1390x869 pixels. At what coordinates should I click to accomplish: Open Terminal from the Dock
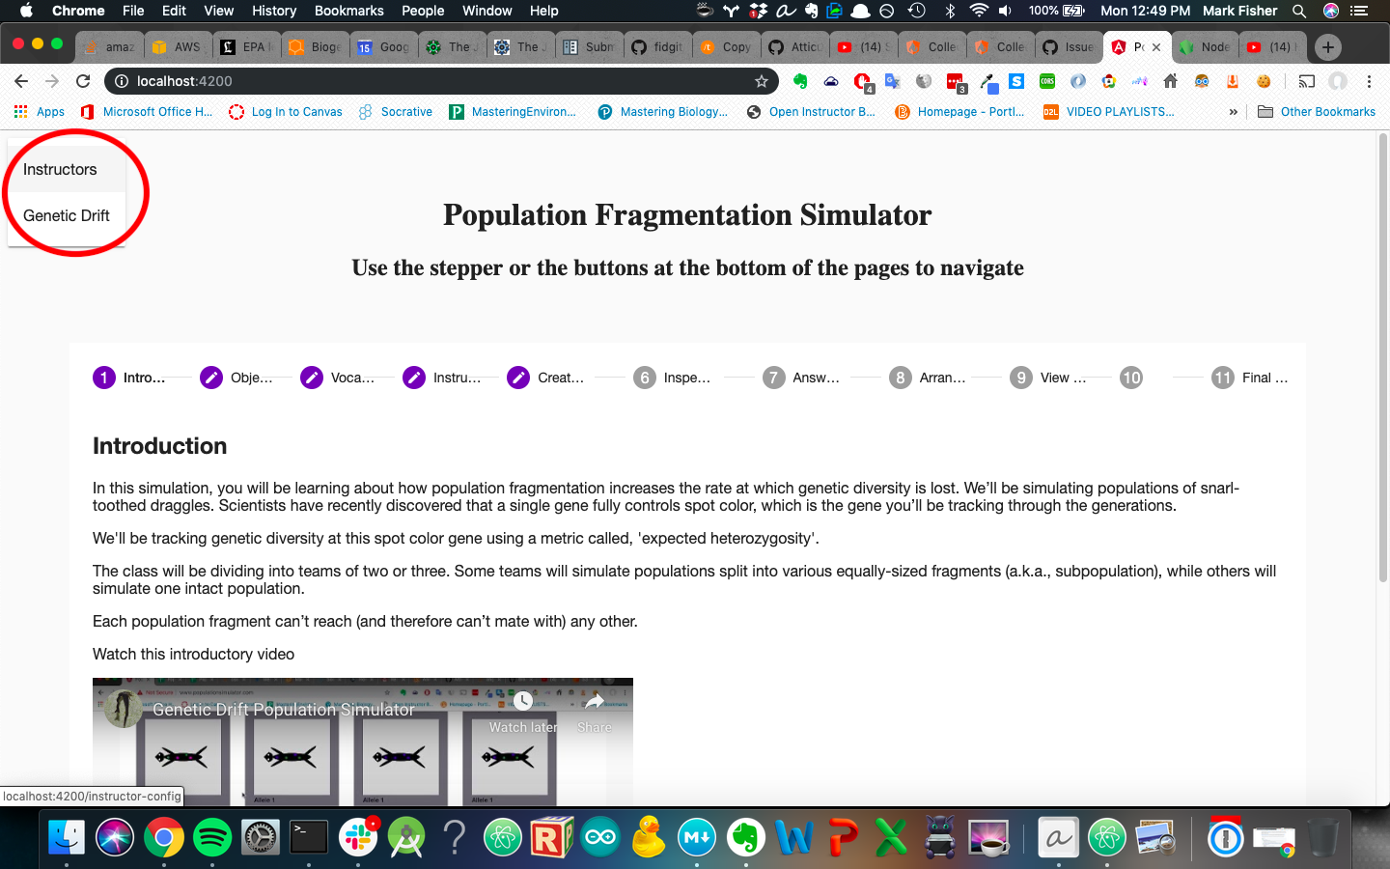coord(309,837)
